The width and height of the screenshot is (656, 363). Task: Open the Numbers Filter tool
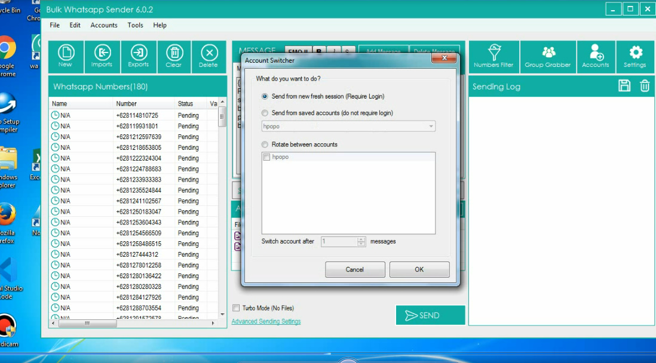[x=493, y=57]
